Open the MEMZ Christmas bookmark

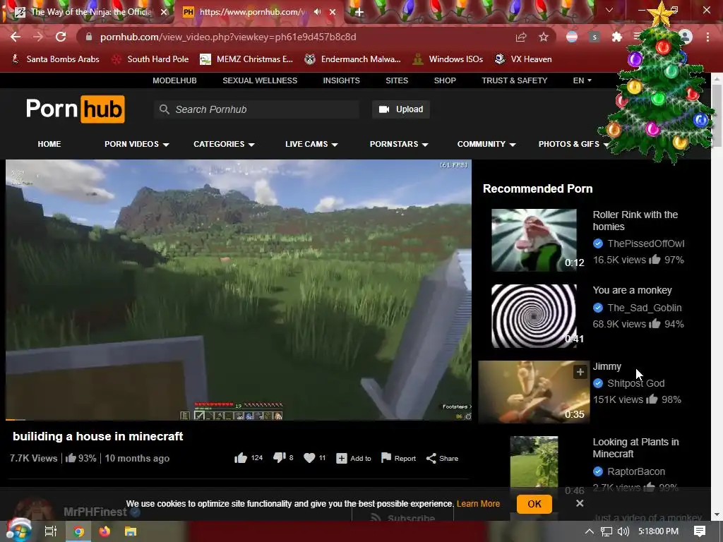[246, 59]
